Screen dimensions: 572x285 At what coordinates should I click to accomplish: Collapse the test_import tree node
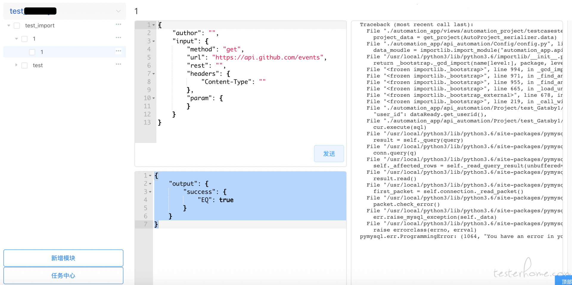[x=9, y=26]
